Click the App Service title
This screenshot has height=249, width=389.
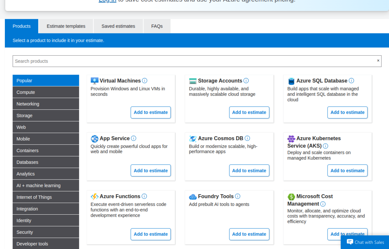coord(115,138)
